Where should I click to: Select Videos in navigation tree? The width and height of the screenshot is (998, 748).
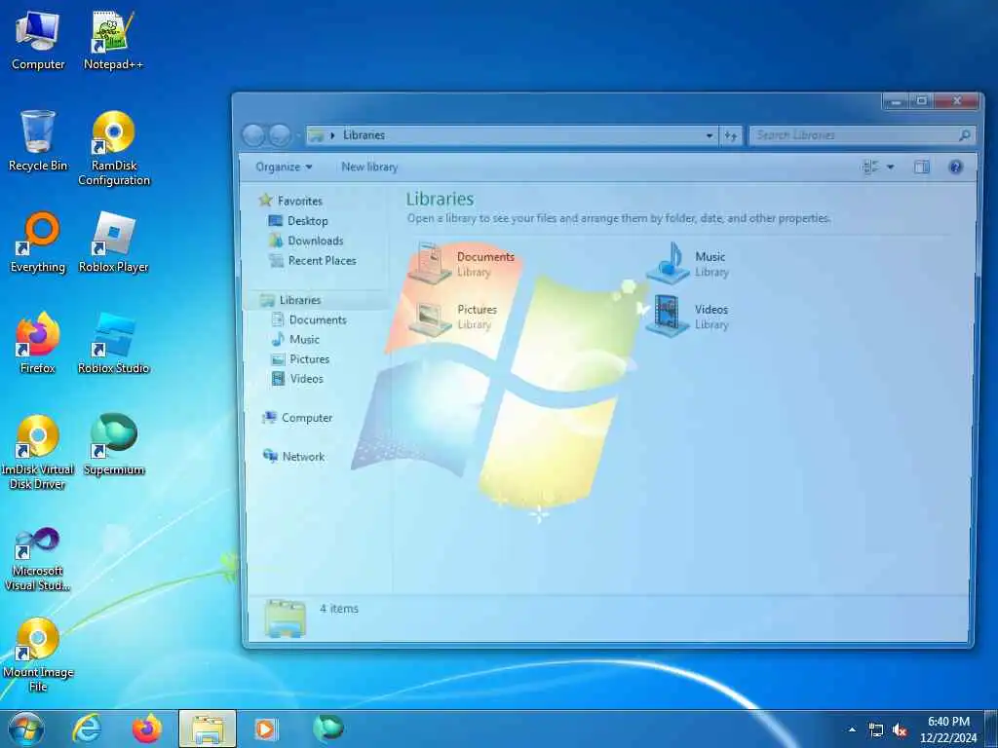pos(297,379)
